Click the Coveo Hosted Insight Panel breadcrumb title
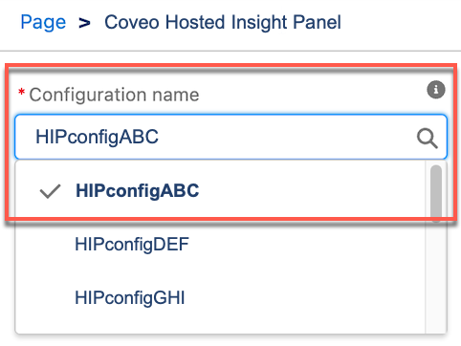 coord(223,22)
